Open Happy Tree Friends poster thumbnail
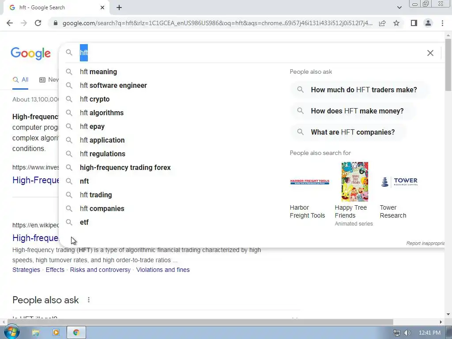452x339 pixels. 354,181
